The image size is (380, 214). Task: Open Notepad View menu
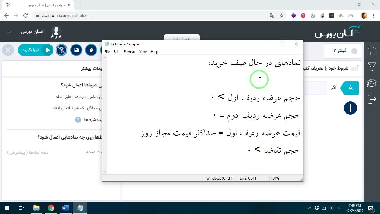143,52
